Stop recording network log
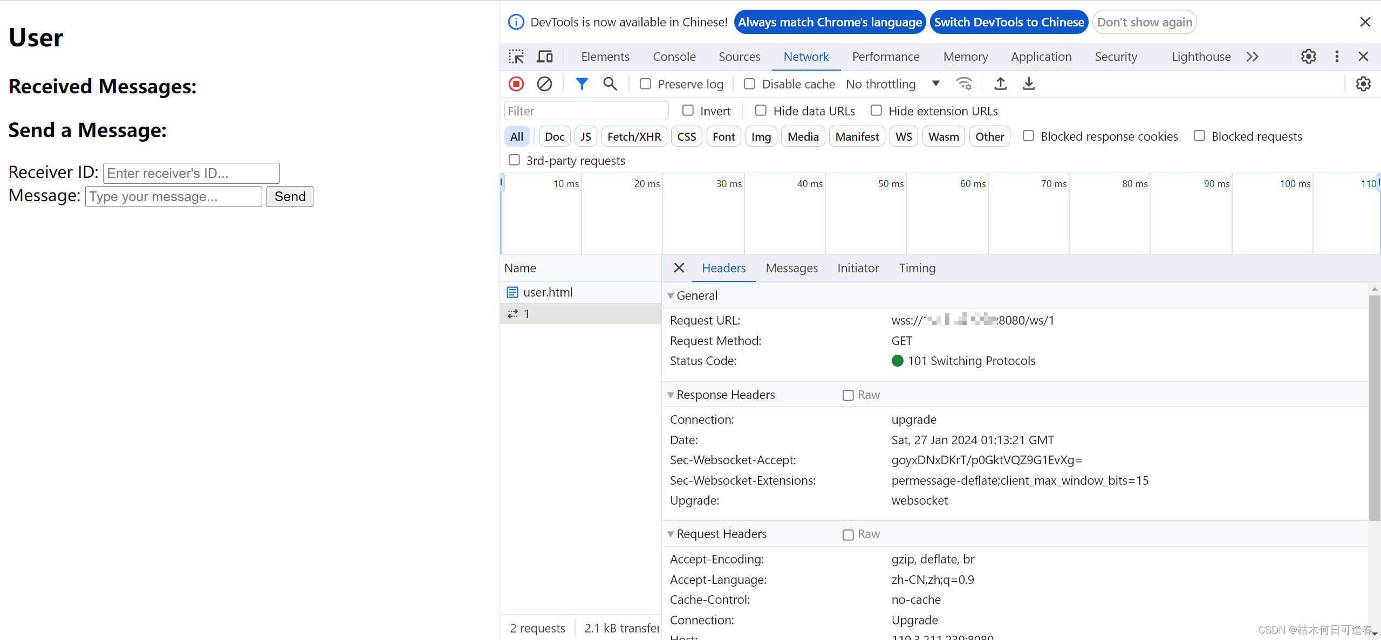This screenshot has height=640, width=1381. (x=516, y=84)
